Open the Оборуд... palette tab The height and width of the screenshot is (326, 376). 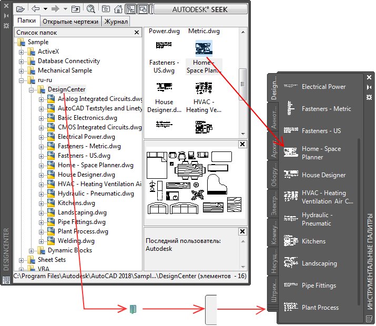pyautogui.click(x=273, y=175)
